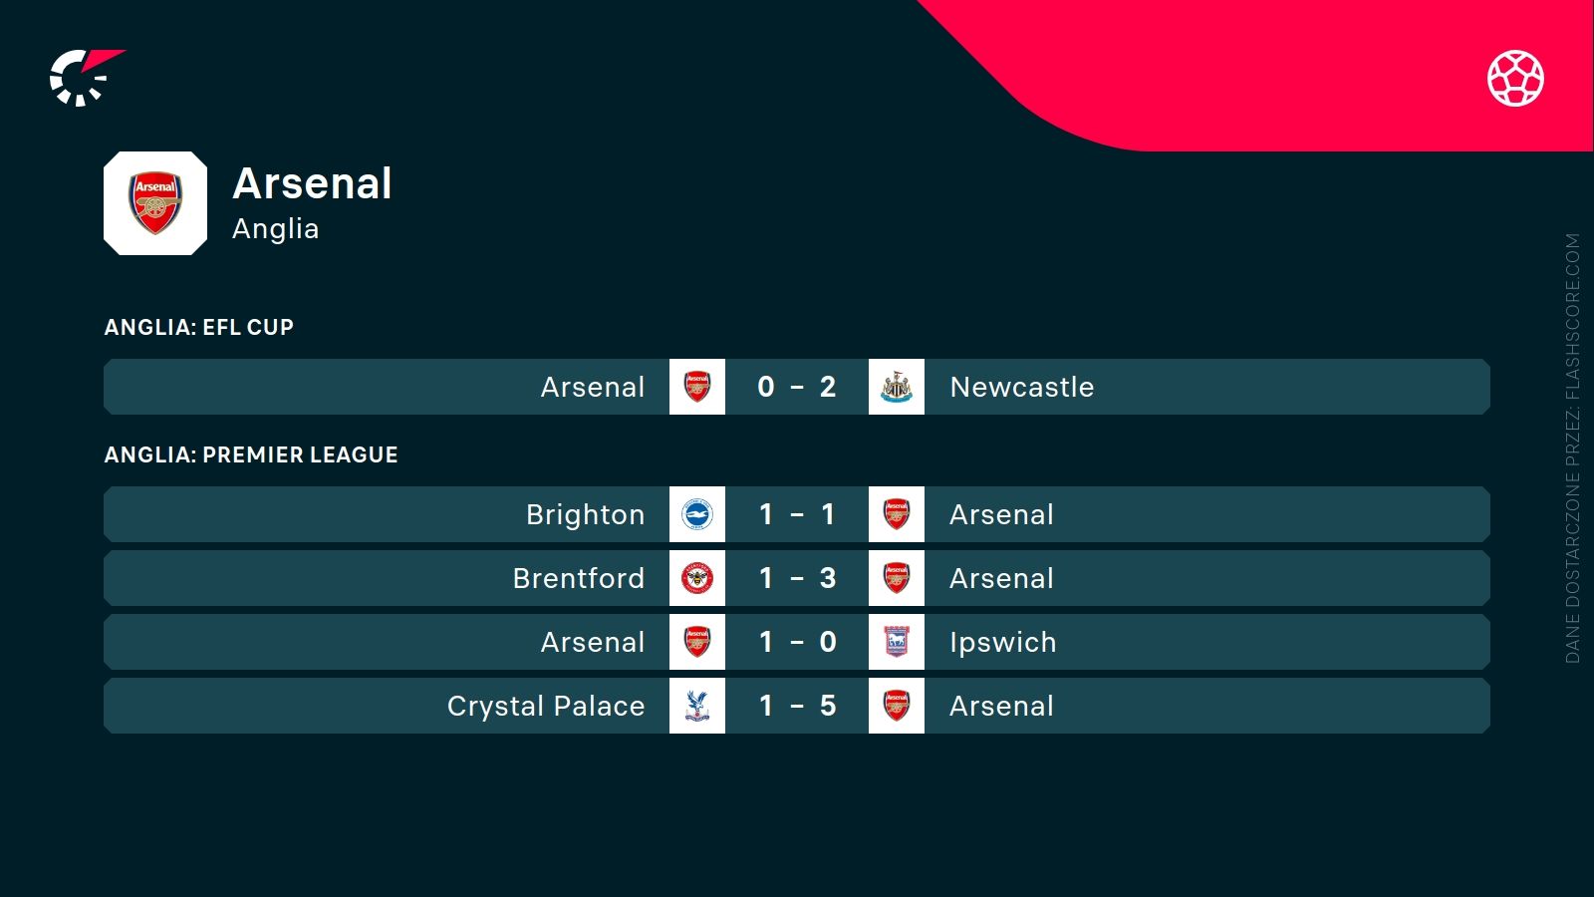Image resolution: width=1594 pixels, height=897 pixels.
Task: Open the 0 - 2 EFL Cup score
Action: [797, 387]
